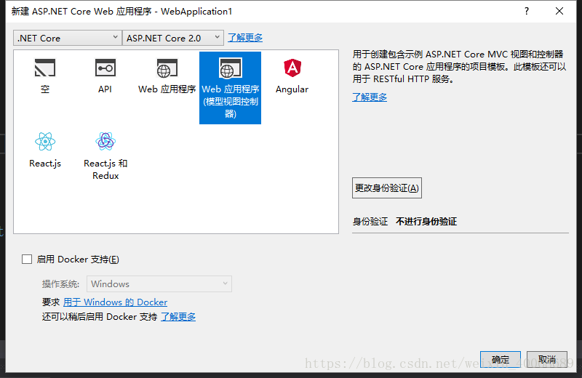Choose the React.js template
582x378 pixels.
click(x=45, y=150)
